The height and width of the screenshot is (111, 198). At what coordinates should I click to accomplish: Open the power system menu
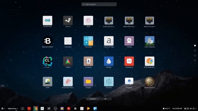194,109
